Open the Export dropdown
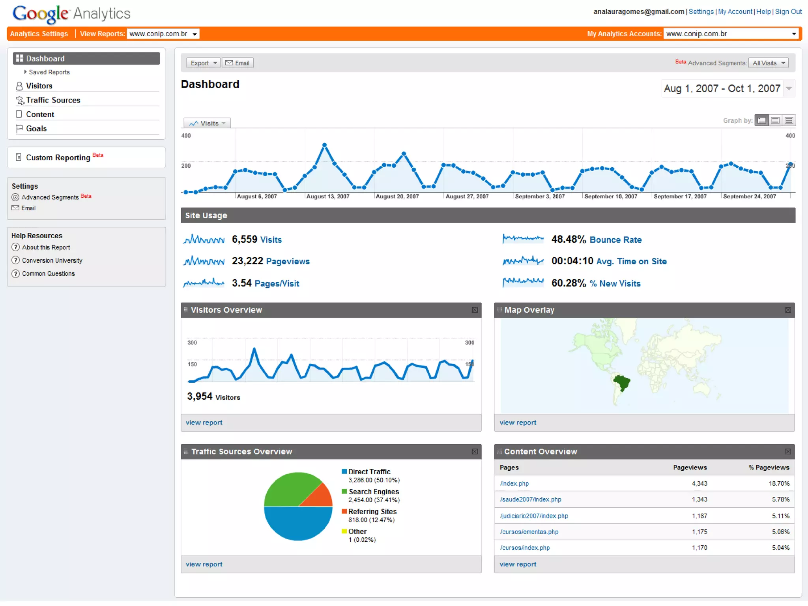The height and width of the screenshot is (606, 808). pos(203,63)
